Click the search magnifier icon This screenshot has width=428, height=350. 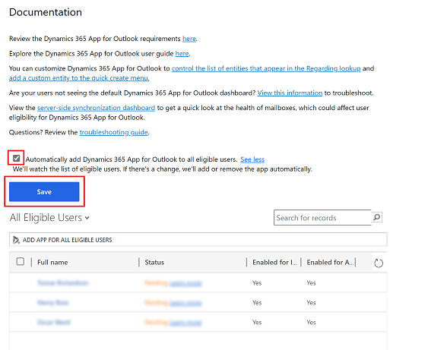pyautogui.click(x=376, y=217)
